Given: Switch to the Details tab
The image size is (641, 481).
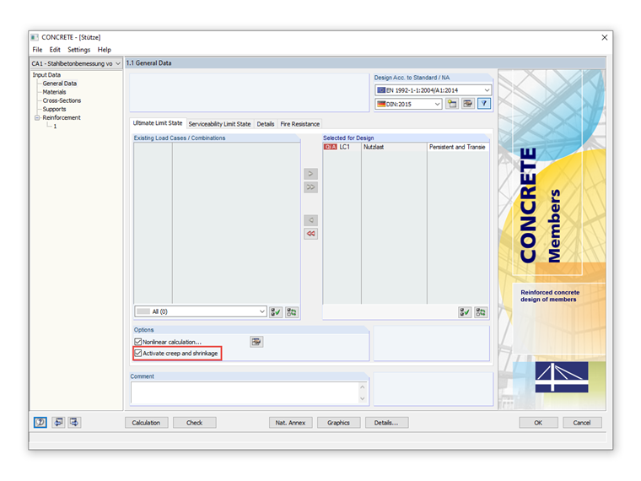Looking at the screenshot, I should (266, 124).
